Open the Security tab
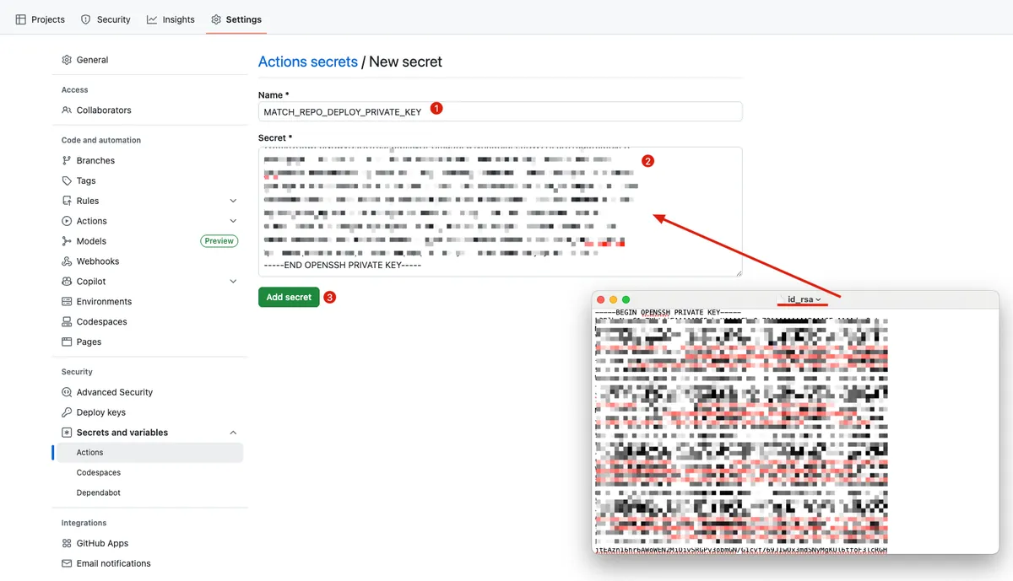Screen dimensions: 1013x581 tap(106, 19)
